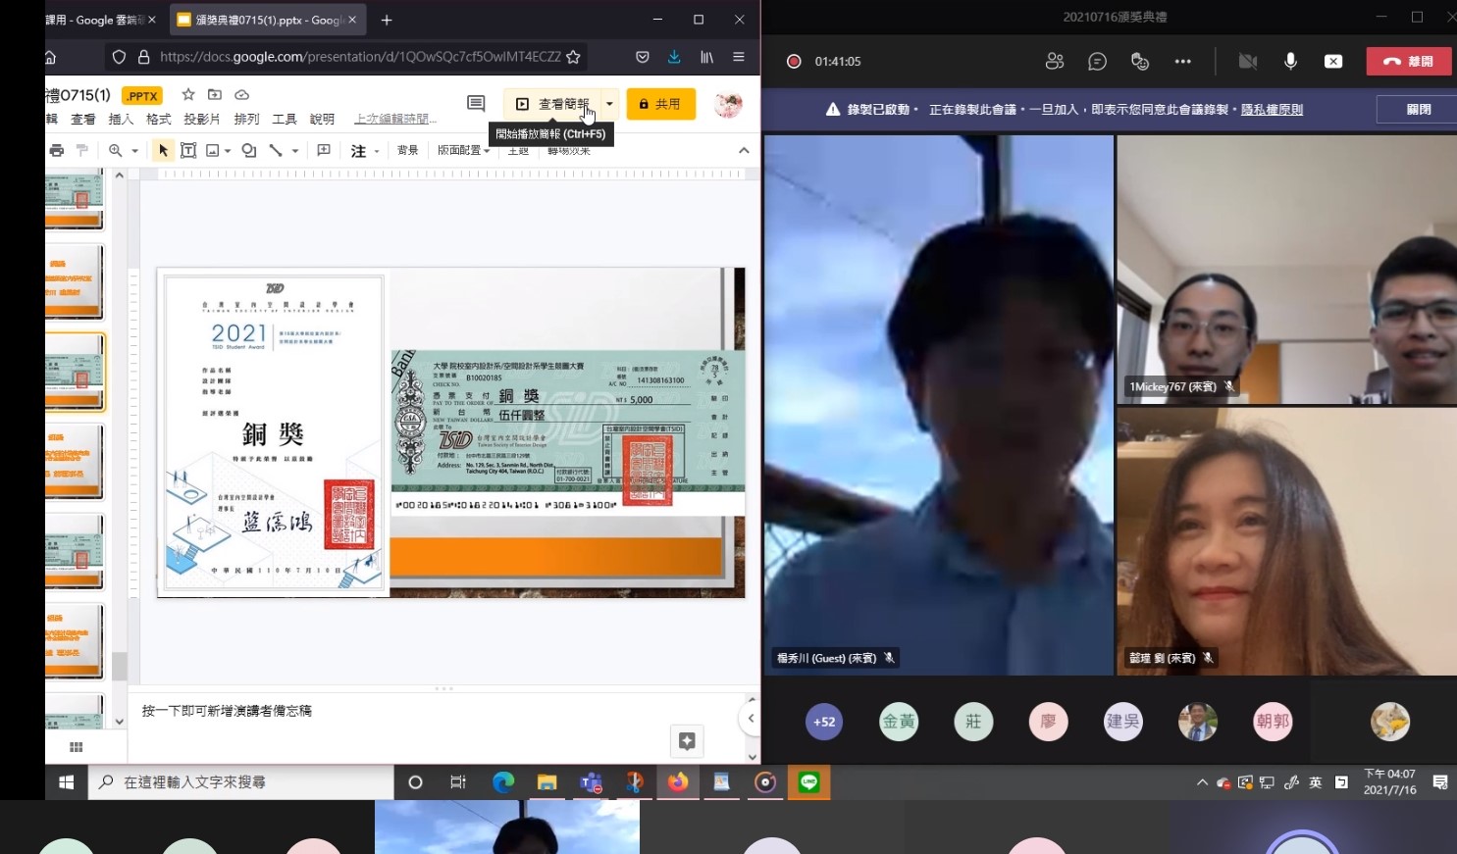Click the 背景 background button
Viewport: 1457px width, 854px height.
(x=408, y=150)
